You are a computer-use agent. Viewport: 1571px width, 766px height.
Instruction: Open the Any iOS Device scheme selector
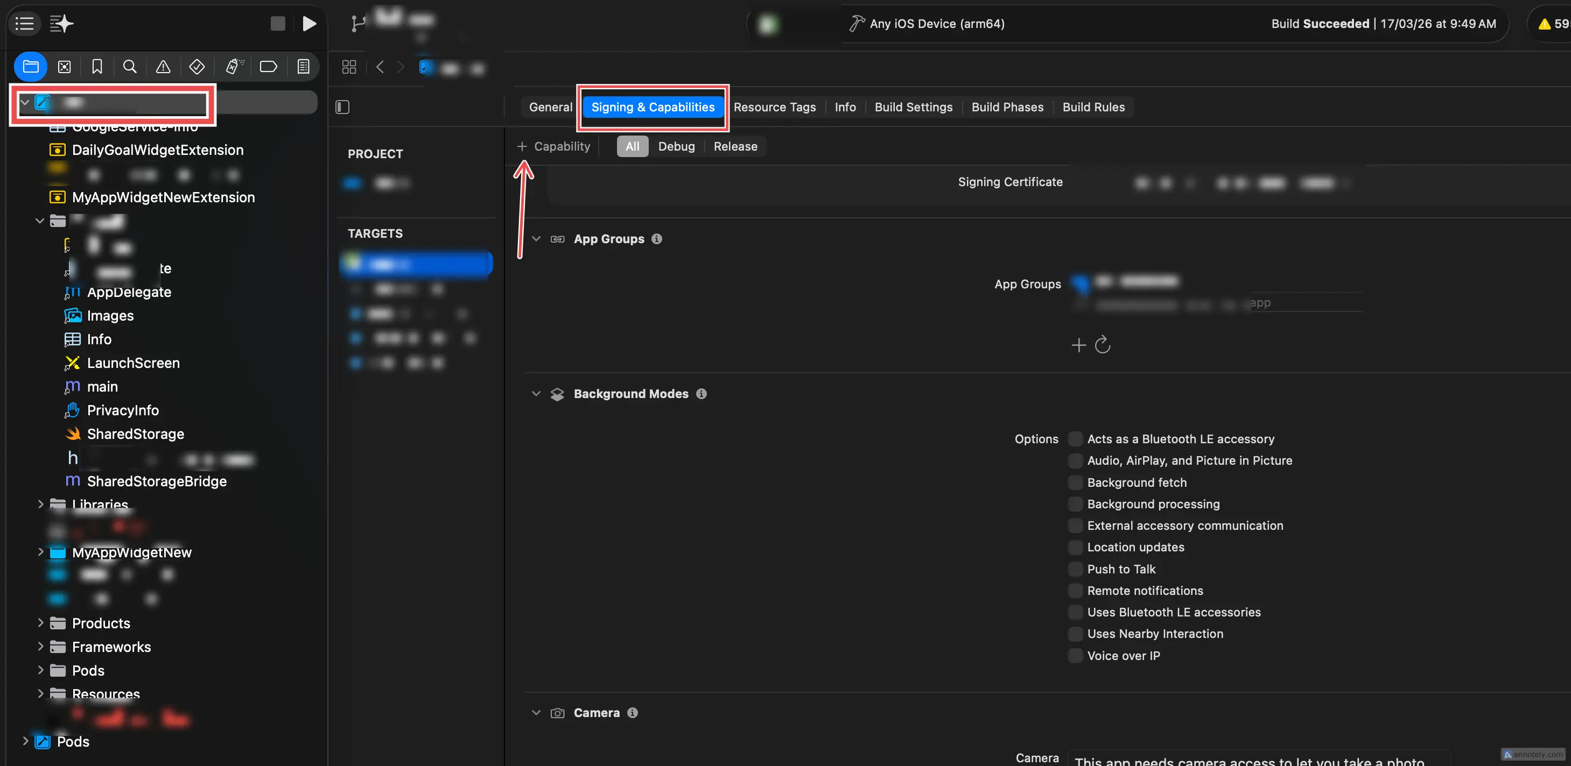coord(937,23)
